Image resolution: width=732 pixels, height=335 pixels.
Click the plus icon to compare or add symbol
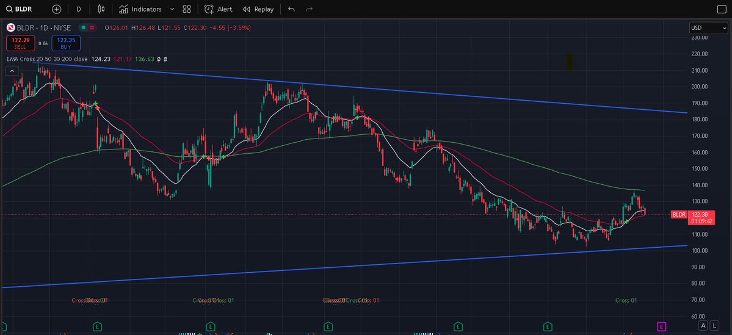tap(57, 9)
